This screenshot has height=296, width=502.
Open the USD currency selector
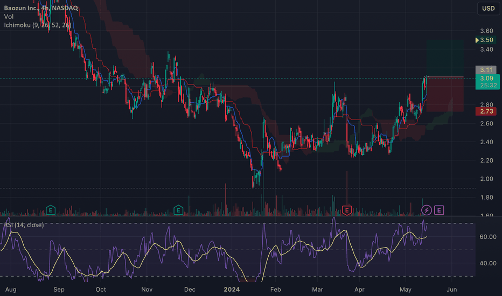pyautogui.click(x=488, y=8)
